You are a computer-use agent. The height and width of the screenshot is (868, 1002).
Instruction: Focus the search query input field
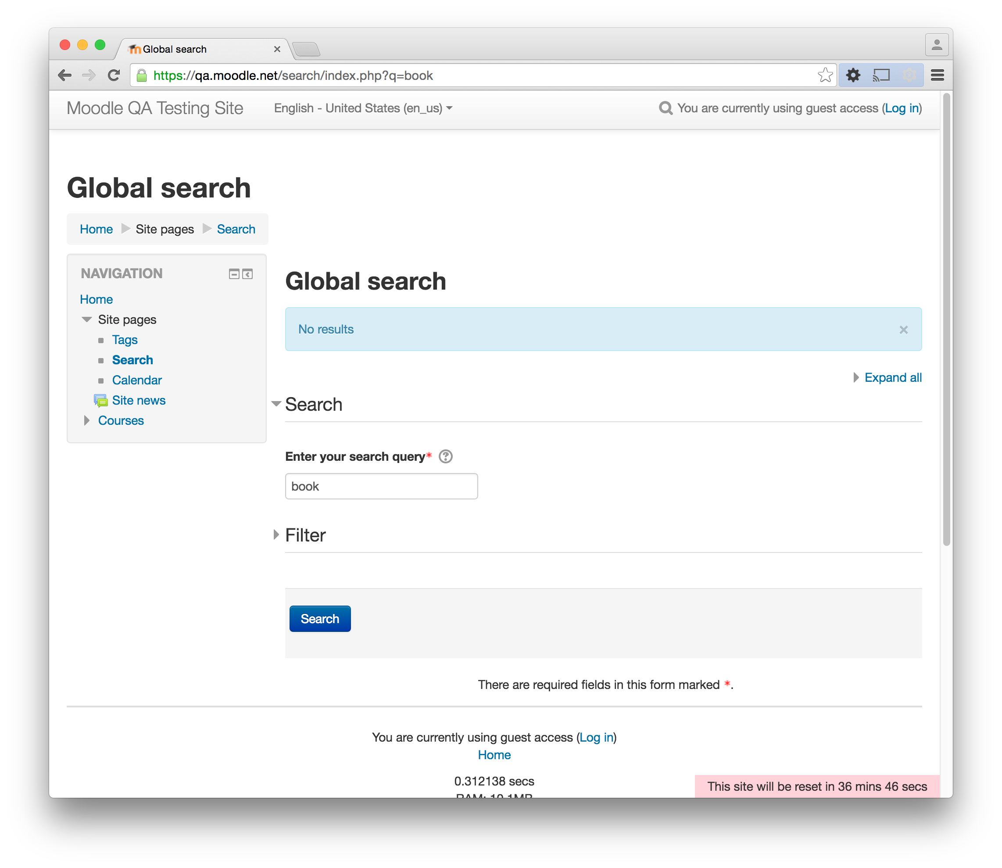click(x=382, y=486)
